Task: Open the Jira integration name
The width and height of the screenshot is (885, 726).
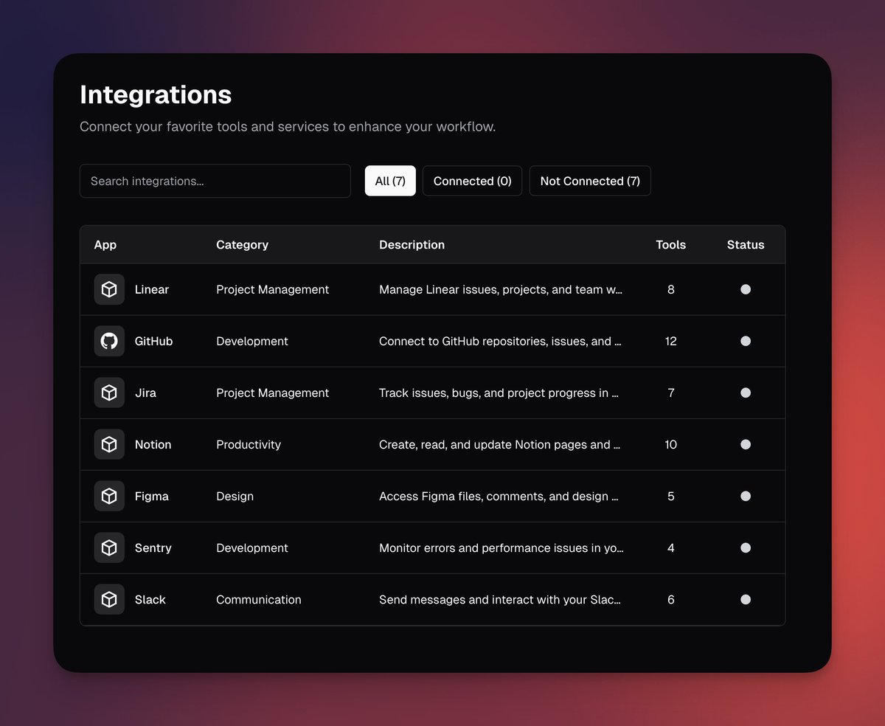Action: 145,393
